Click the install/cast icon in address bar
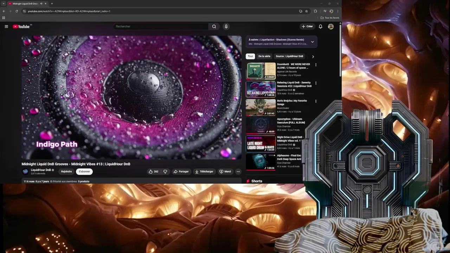 [301, 11]
